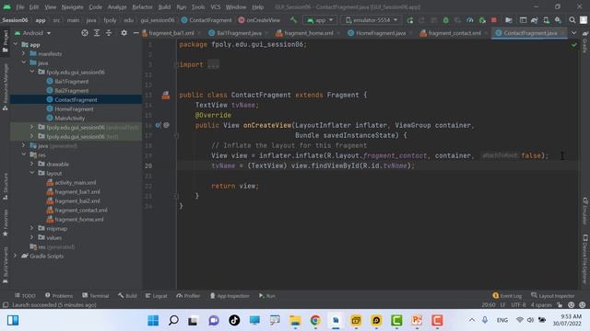Toggle the Resource Manager side tab
This screenshot has height=331, width=590.
(6, 87)
